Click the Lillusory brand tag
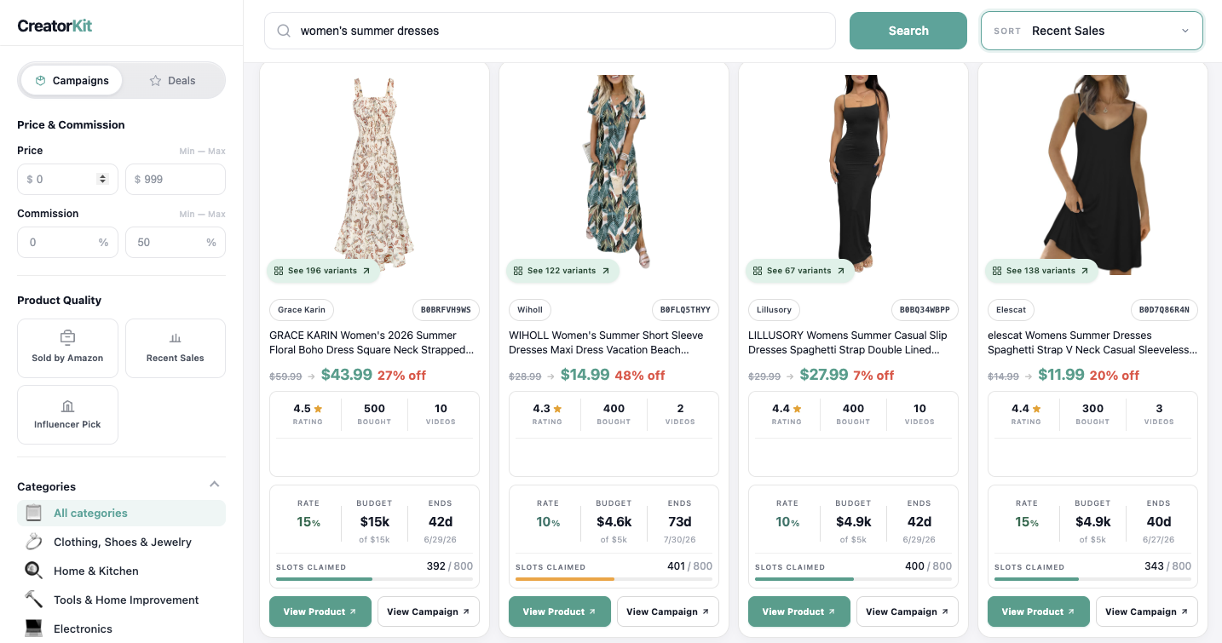The width and height of the screenshot is (1222, 643). click(x=774, y=309)
